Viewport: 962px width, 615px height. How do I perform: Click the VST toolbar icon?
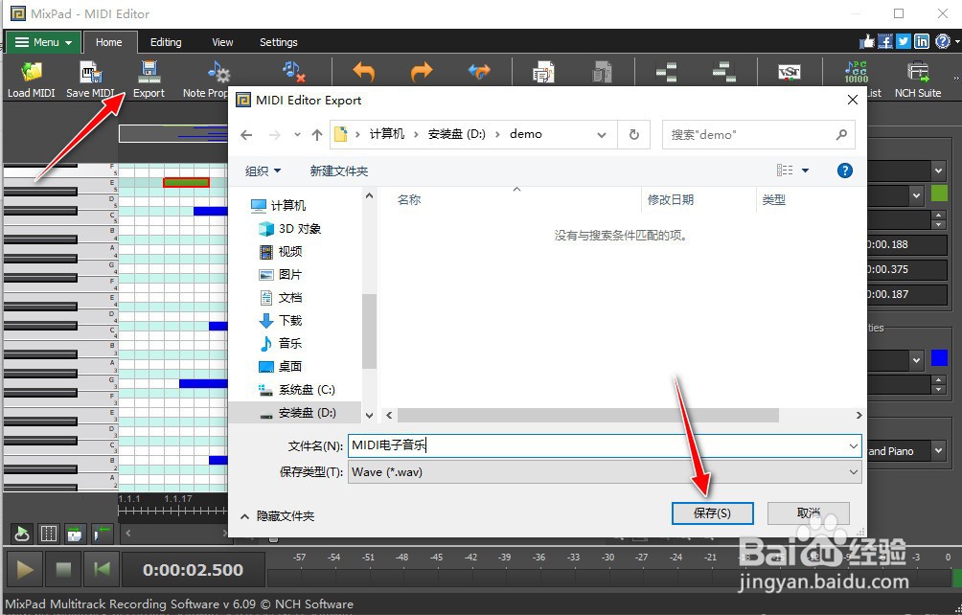click(x=789, y=72)
